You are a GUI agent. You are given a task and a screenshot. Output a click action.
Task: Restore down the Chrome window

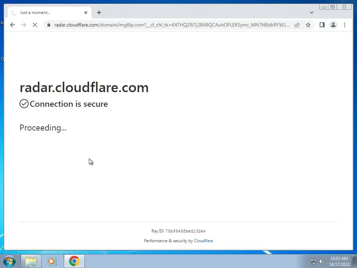333,7
